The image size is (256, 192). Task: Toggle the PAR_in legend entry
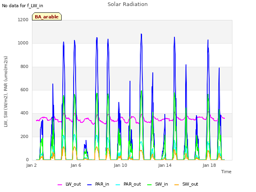tap(98, 184)
